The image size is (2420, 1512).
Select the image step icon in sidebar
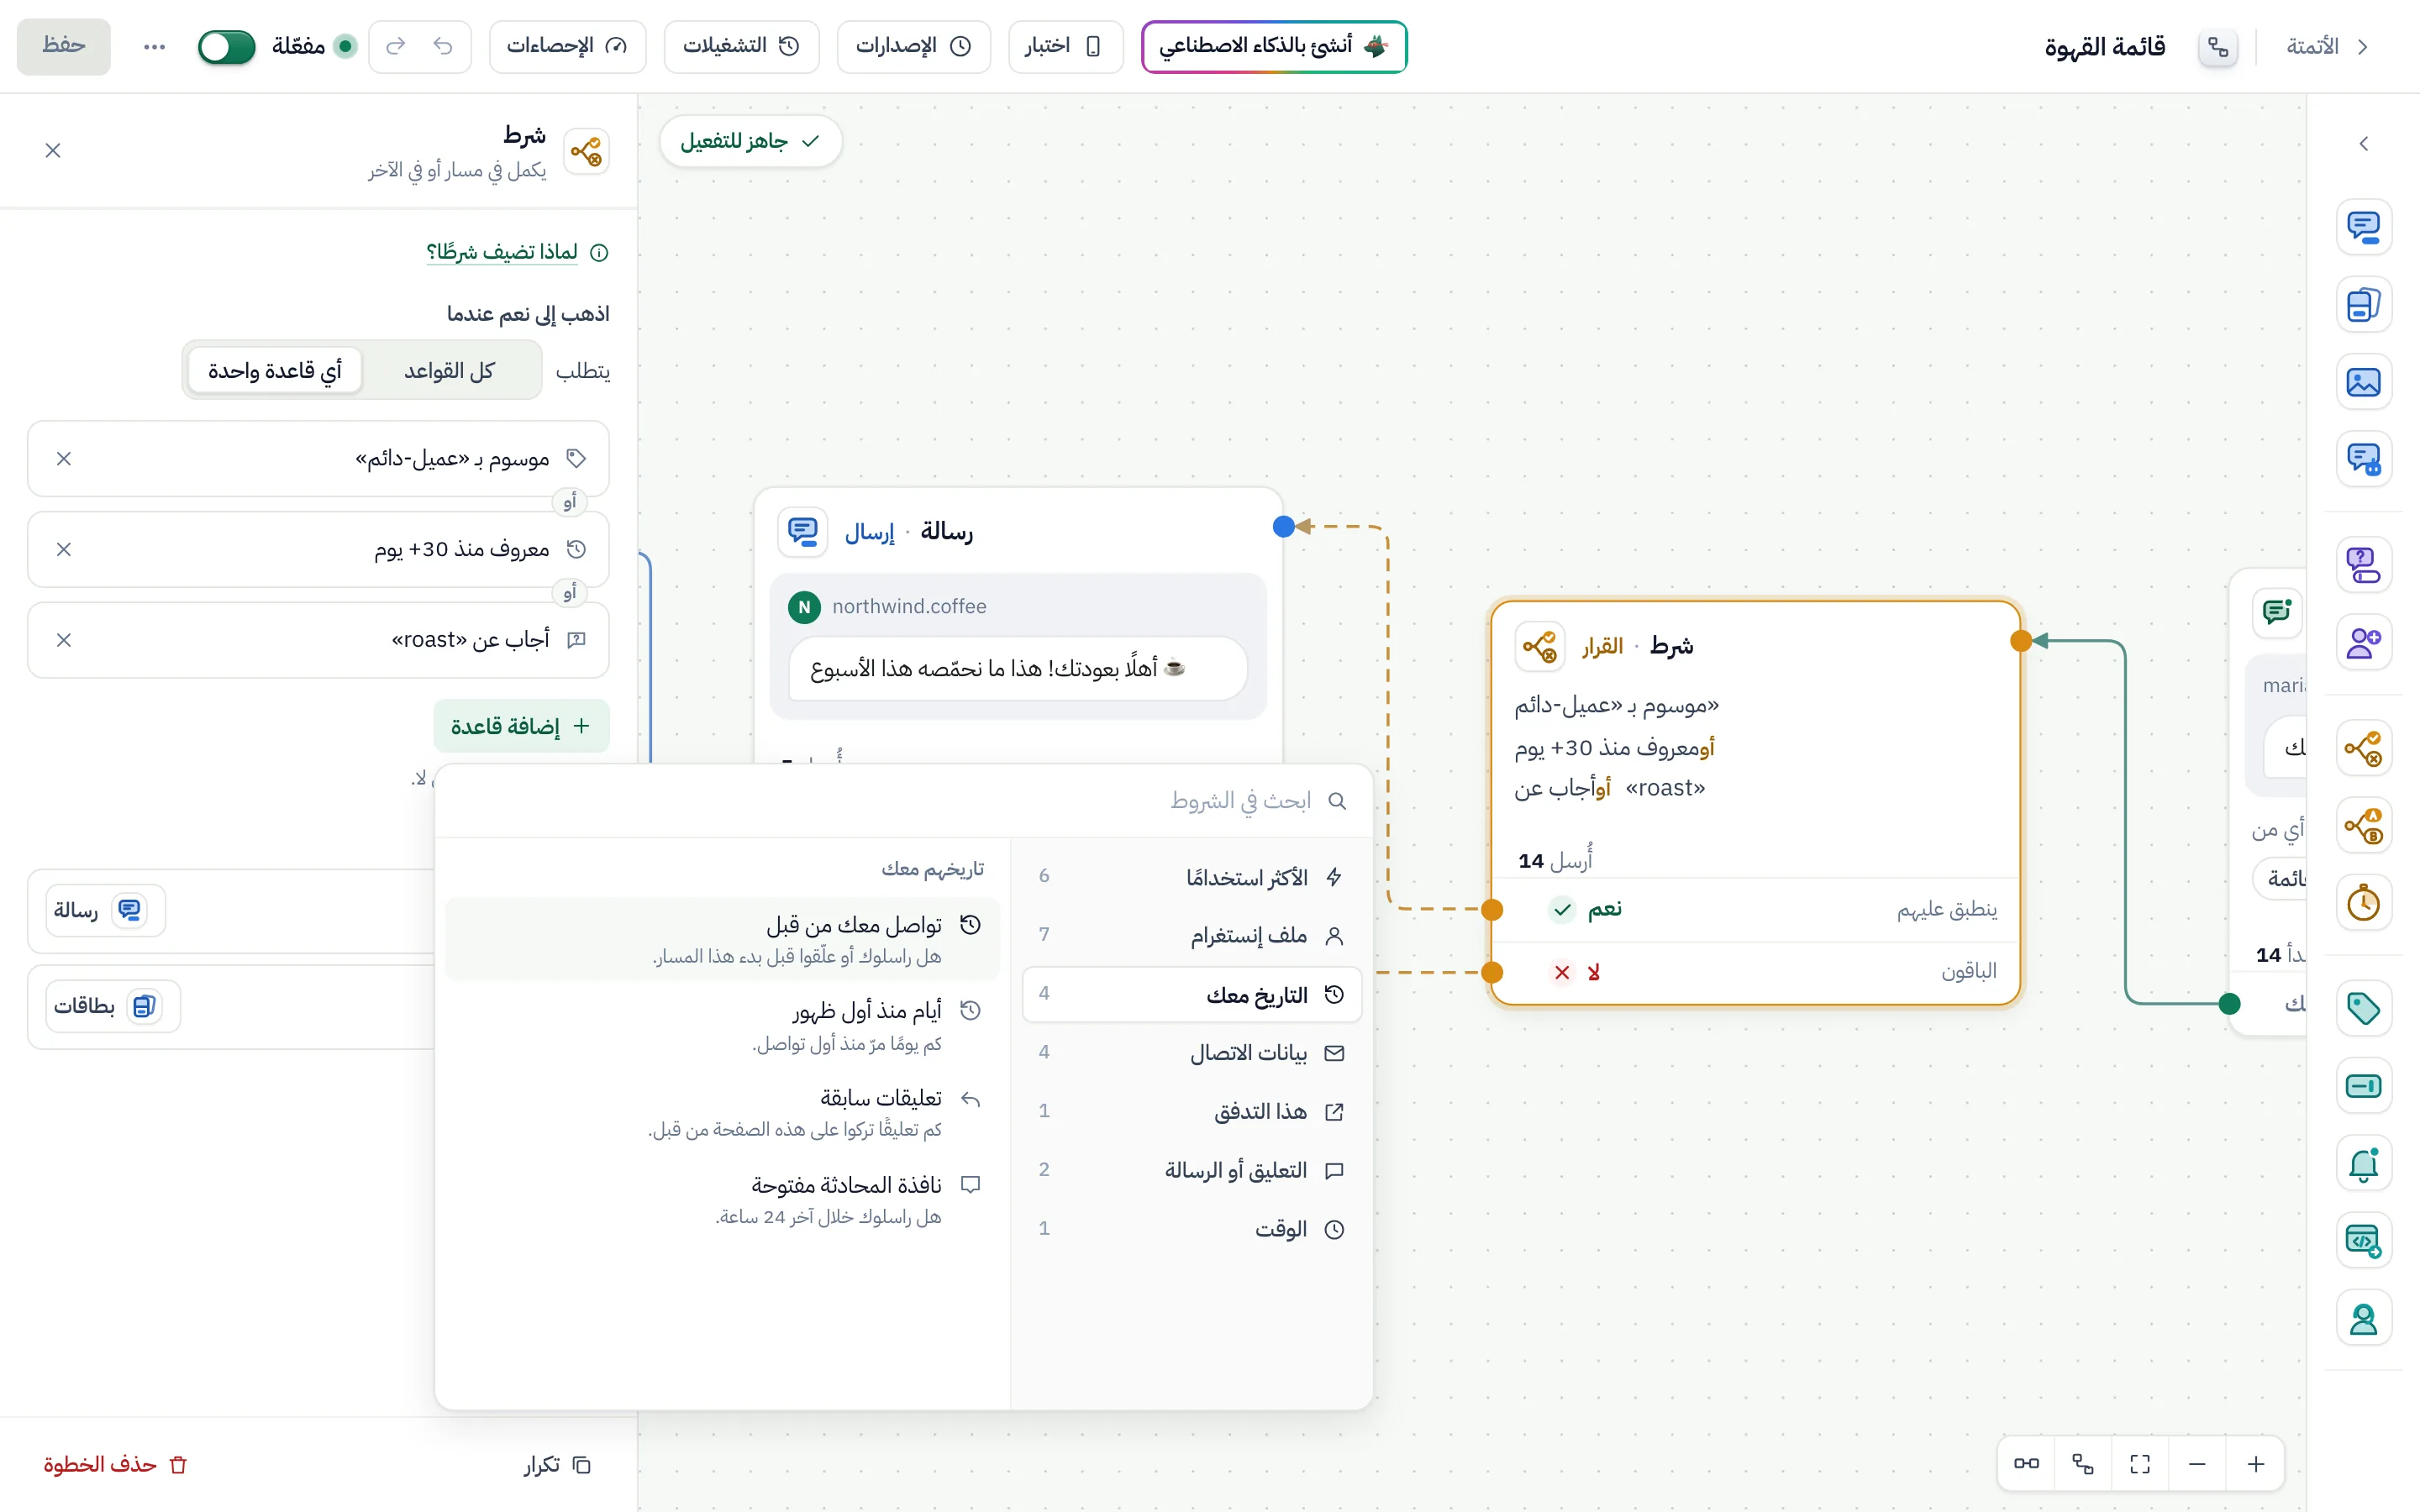[x=2363, y=382]
